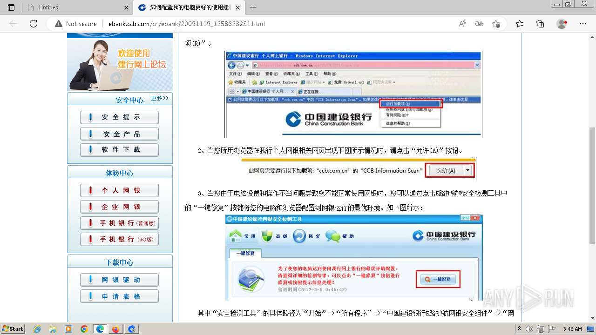Screen dimensions: 596x335
Task: Open the Collections panel
Action: point(540,24)
